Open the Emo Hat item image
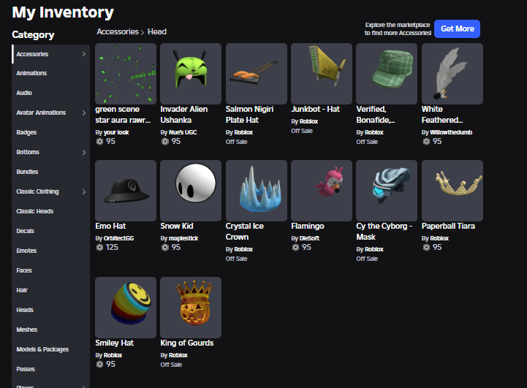This screenshot has height=388, width=527. coord(126,191)
